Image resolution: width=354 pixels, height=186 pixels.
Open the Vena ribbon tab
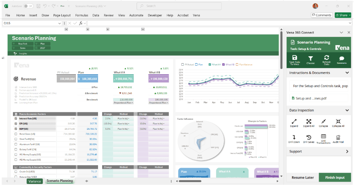pyautogui.click(x=196, y=15)
